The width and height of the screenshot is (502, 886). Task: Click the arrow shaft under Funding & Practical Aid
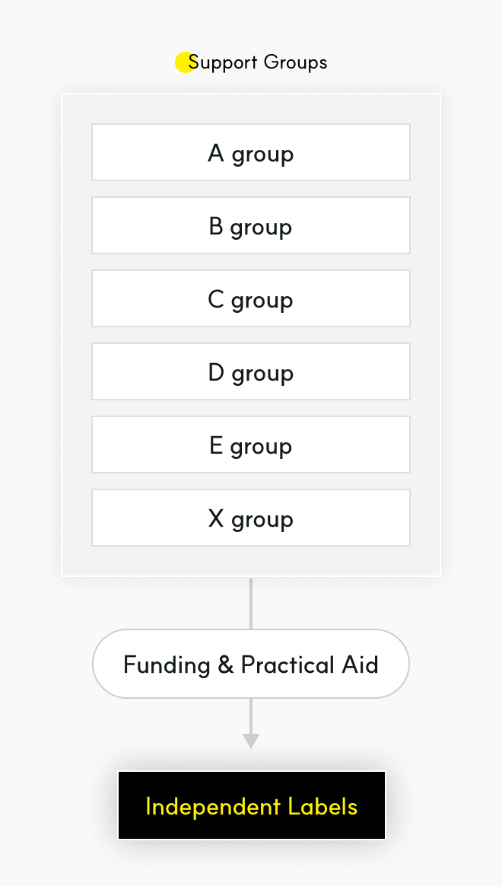tap(251, 716)
